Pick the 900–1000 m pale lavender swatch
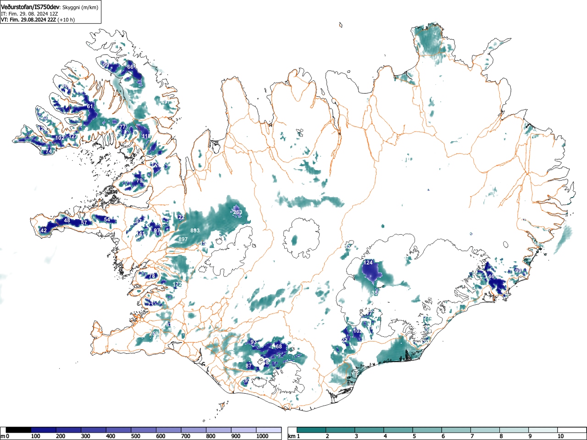The height and width of the screenshot is (440, 587). pos(244,430)
